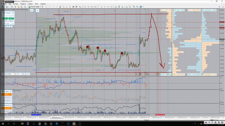
Task: Click right green button in O.Book panel
Action: tap(11, 19)
